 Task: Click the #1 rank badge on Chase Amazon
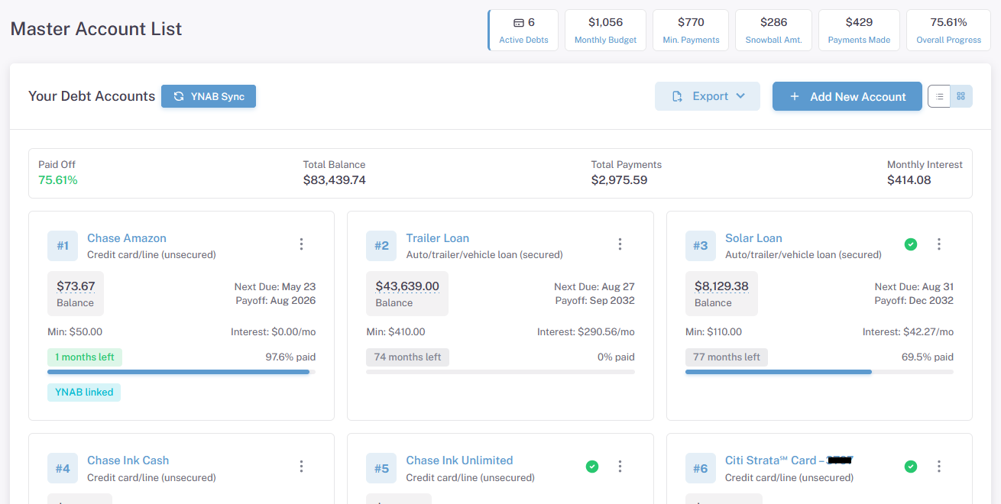point(62,246)
